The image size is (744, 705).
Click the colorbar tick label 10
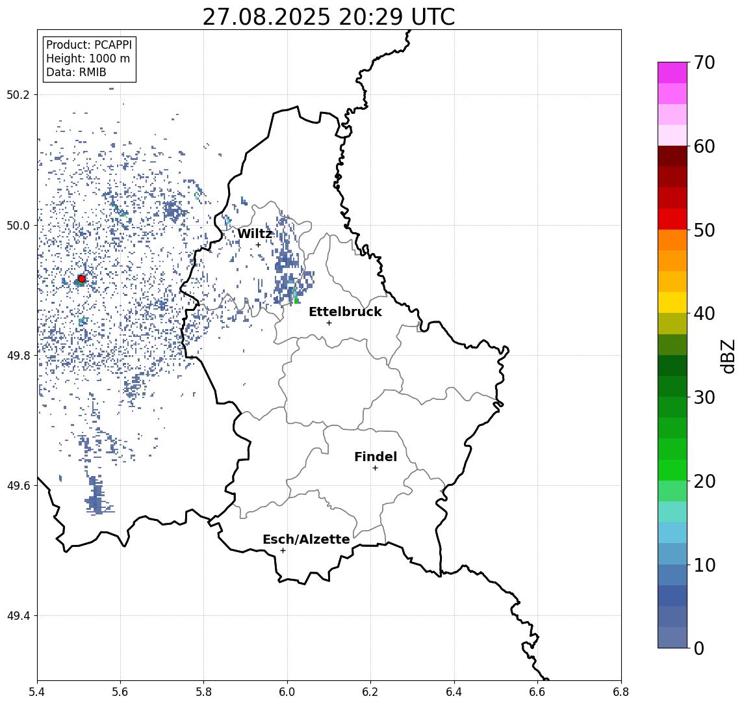click(704, 565)
